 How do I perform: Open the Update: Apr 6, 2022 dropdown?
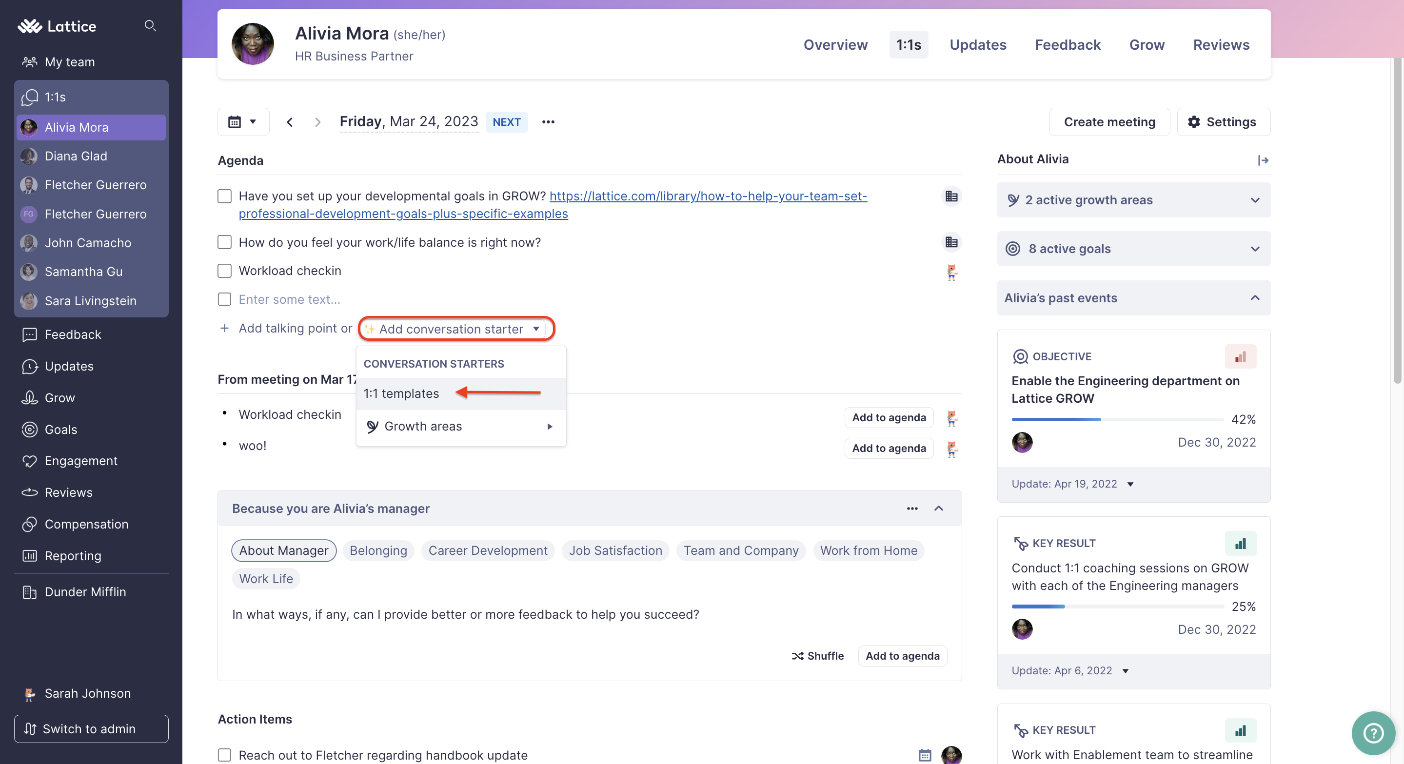click(1070, 671)
